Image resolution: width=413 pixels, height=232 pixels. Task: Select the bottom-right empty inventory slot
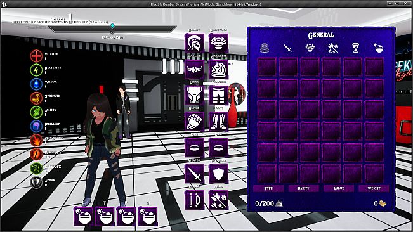click(x=374, y=174)
